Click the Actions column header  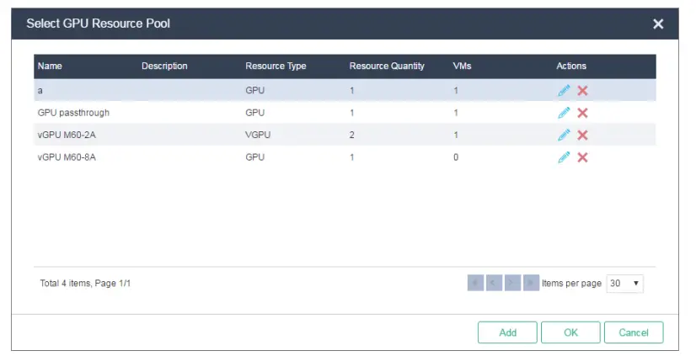pos(571,66)
